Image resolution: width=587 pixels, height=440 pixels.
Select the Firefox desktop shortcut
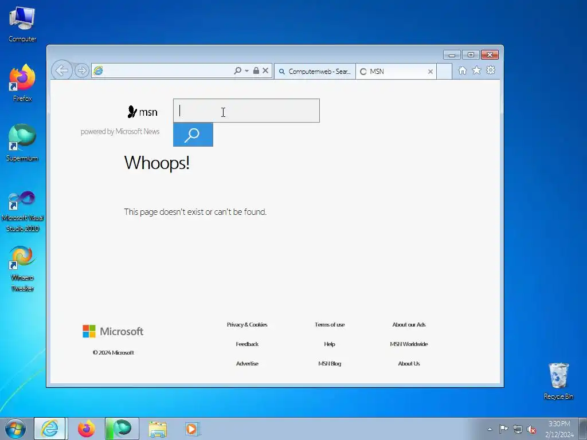(x=22, y=83)
